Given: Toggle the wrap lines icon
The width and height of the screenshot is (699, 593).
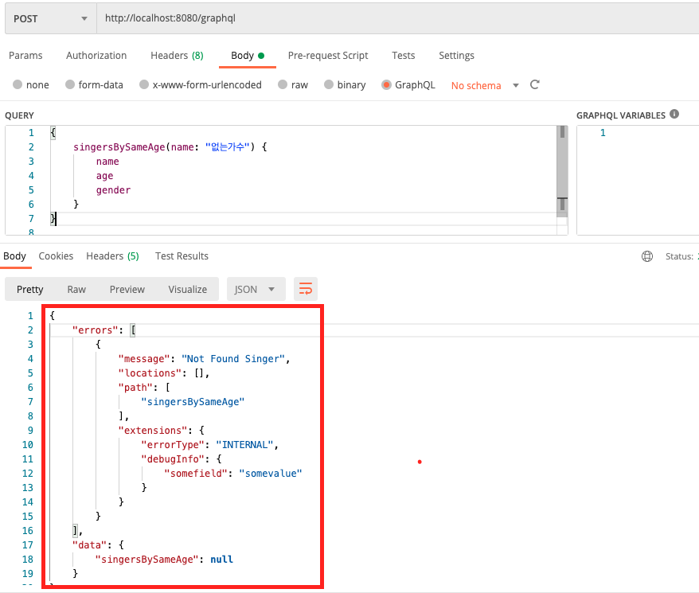Looking at the screenshot, I should pos(306,289).
